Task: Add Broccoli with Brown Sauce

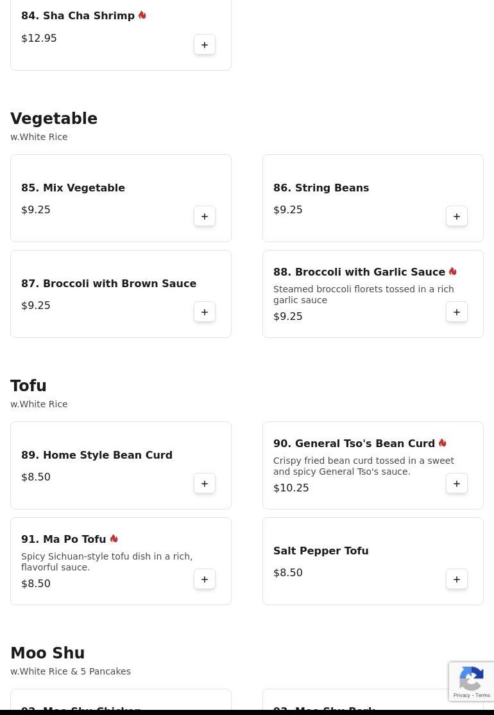Action: 205,312
